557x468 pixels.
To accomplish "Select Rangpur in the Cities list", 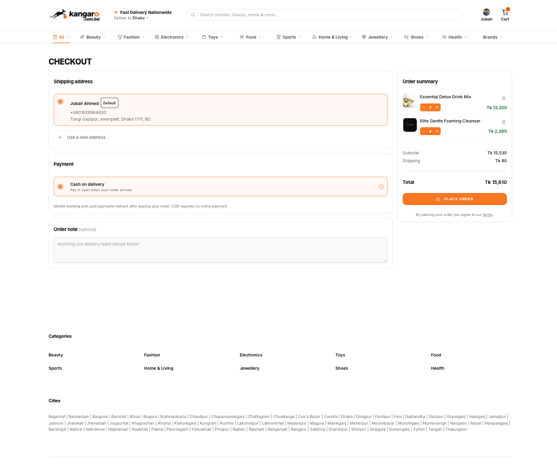I will click(298, 429).
